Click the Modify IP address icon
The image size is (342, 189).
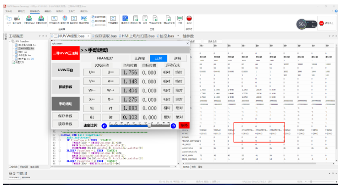click(x=84, y=19)
